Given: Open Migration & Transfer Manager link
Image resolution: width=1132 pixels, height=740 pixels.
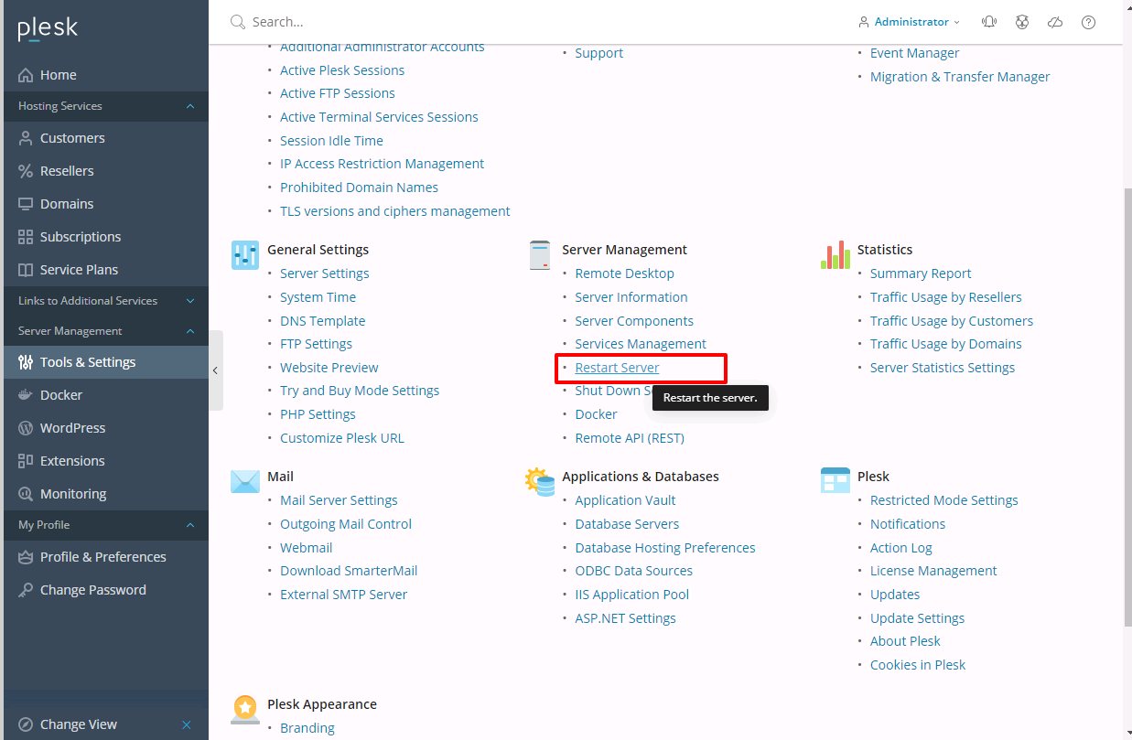Looking at the screenshot, I should coord(960,77).
